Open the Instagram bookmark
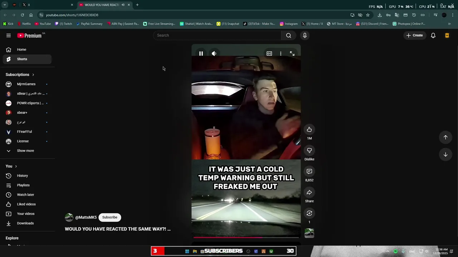 pos(289,24)
